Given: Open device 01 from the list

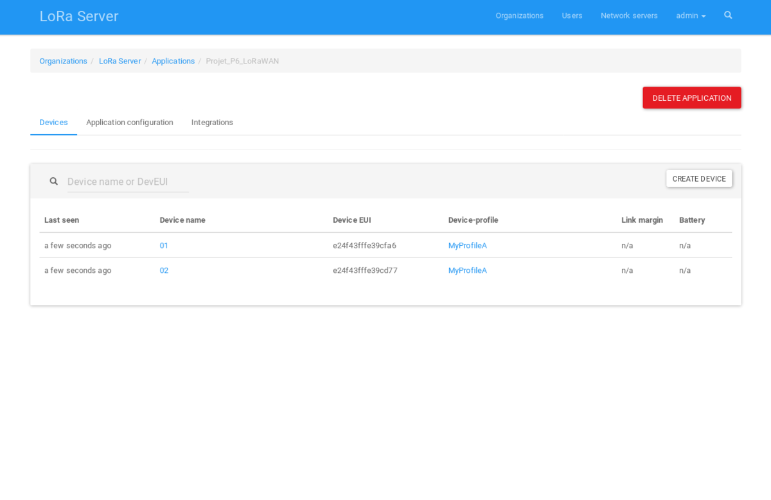Looking at the screenshot, I should (164, 246).
